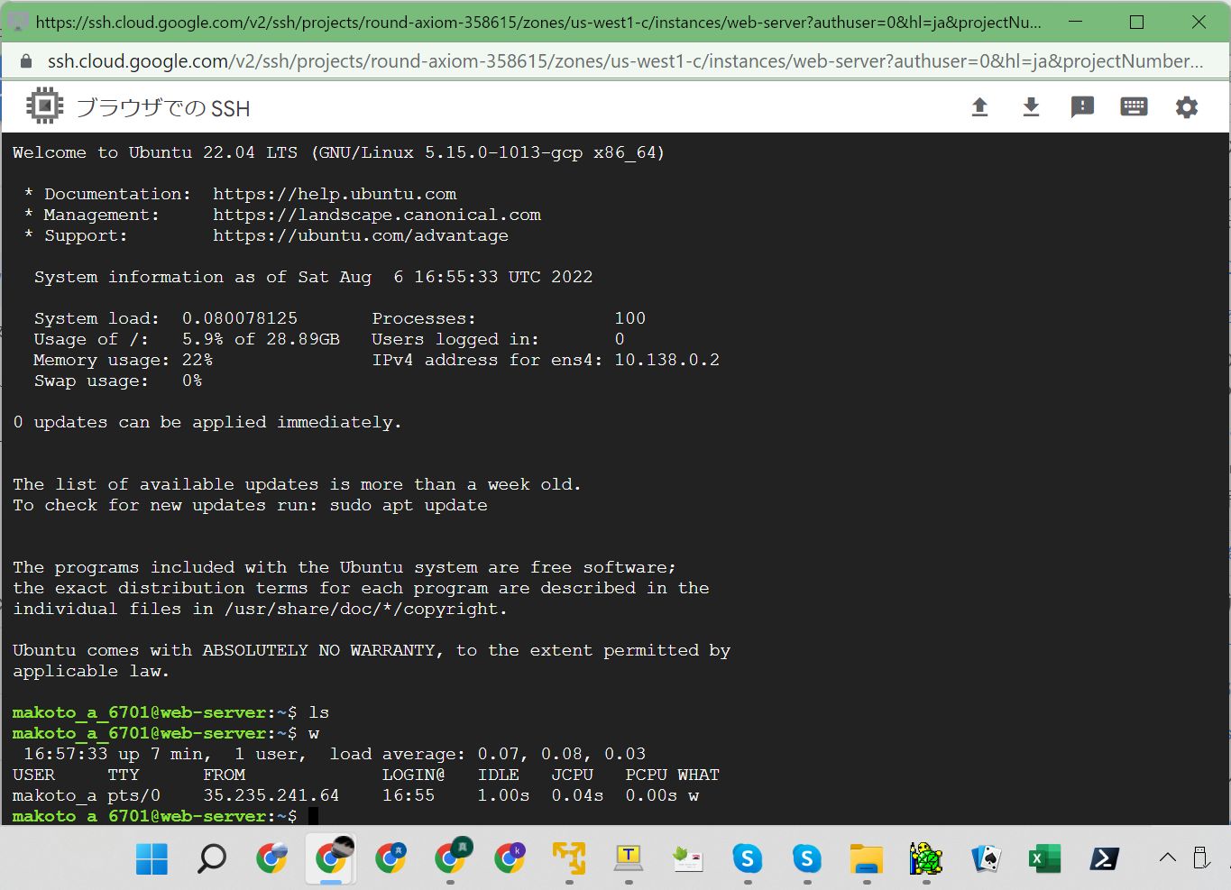This screenshot has height=890, width=1231.
Task: Click the padlock site info icon
Action: click(26, 61)
